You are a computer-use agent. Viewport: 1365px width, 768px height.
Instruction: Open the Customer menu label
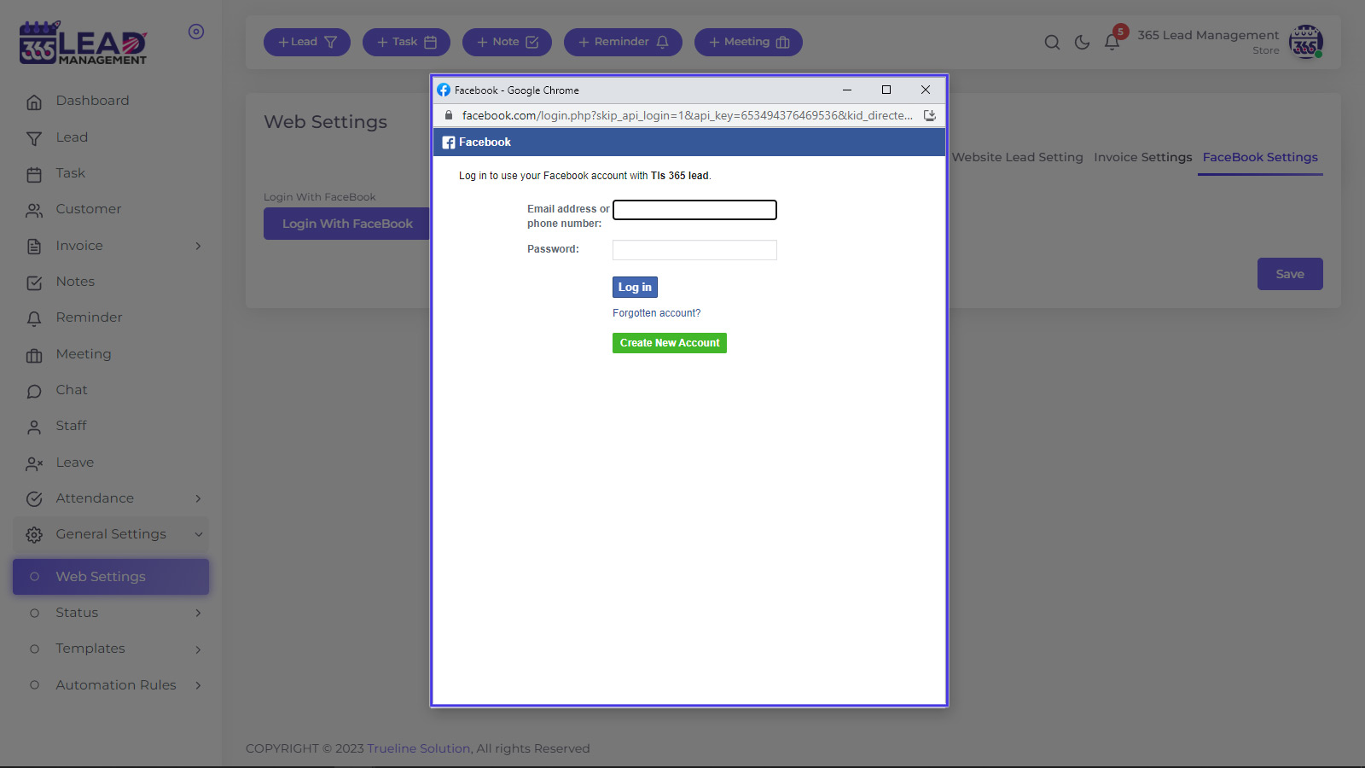click(x=89, y=209)
